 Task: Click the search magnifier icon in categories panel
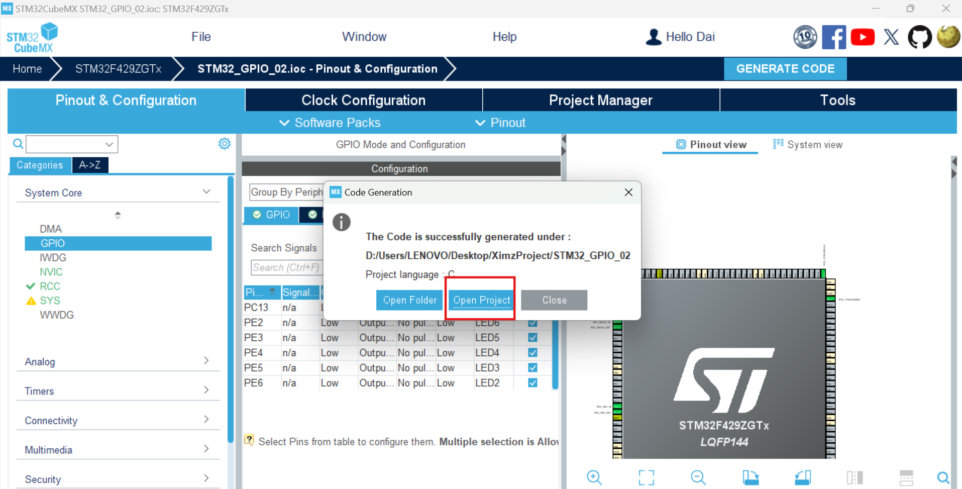(x=18, y=144)
